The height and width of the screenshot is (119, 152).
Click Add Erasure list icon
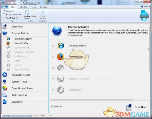coord(5,95)
